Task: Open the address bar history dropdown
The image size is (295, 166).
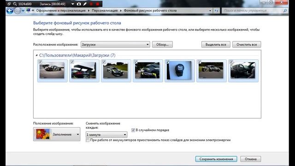Action: [210, 11]
